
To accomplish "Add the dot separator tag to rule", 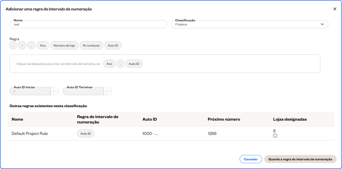I will pyautogui.click(x=13, y=46).
